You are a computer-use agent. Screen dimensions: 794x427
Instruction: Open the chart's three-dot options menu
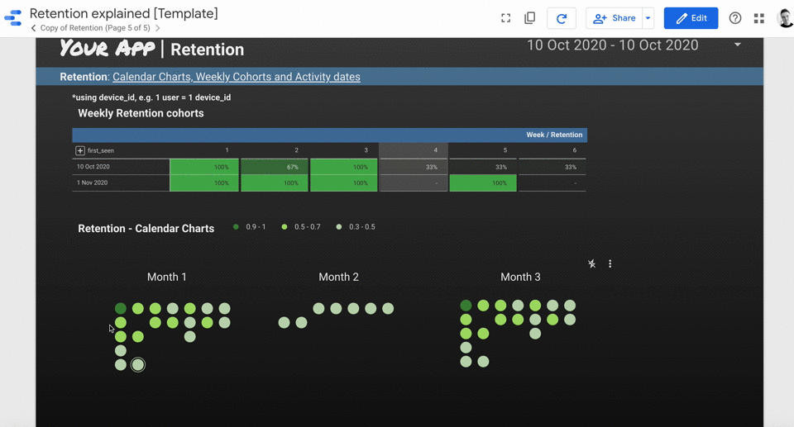(610, 264)
